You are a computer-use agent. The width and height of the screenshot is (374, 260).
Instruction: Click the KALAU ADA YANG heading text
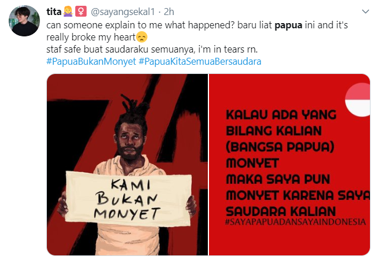[x=281, y=115]
